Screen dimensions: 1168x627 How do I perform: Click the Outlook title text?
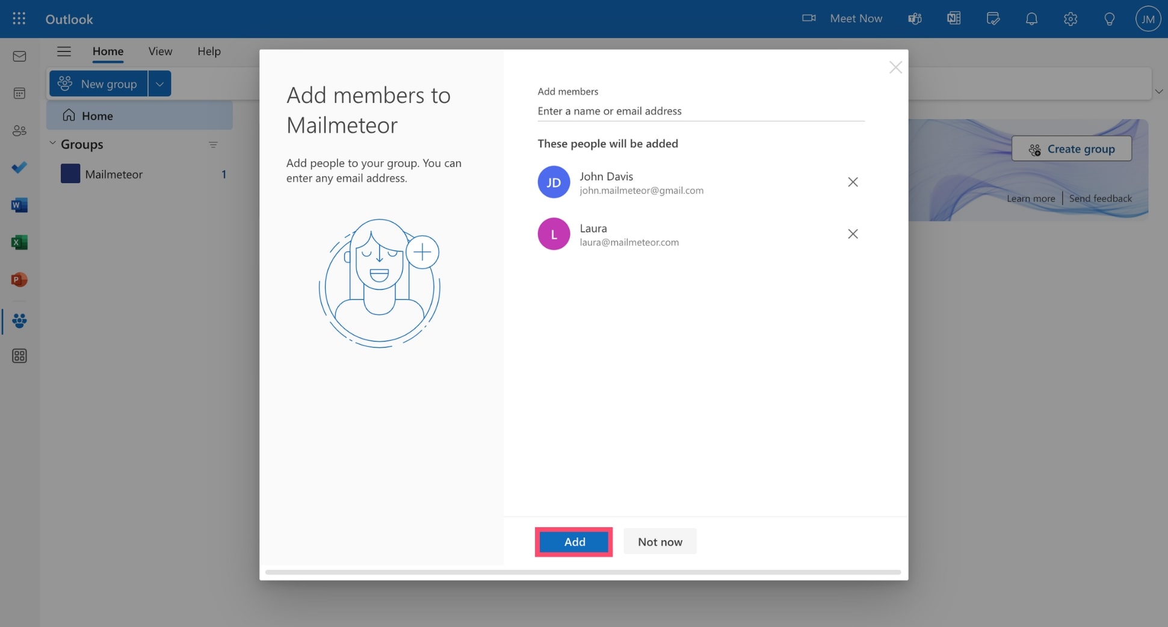pyautogui.click(x=69, y=19)
